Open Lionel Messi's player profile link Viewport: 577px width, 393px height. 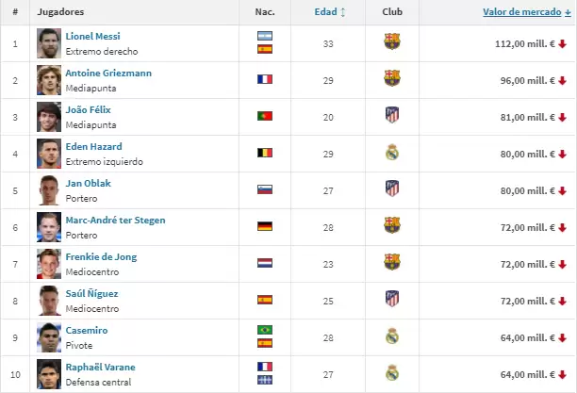click(93, 36)
